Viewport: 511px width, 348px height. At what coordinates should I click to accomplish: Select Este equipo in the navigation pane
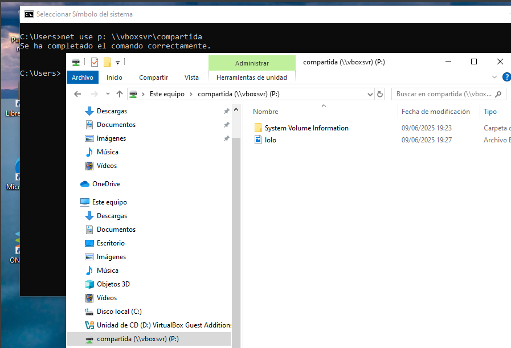109,202
